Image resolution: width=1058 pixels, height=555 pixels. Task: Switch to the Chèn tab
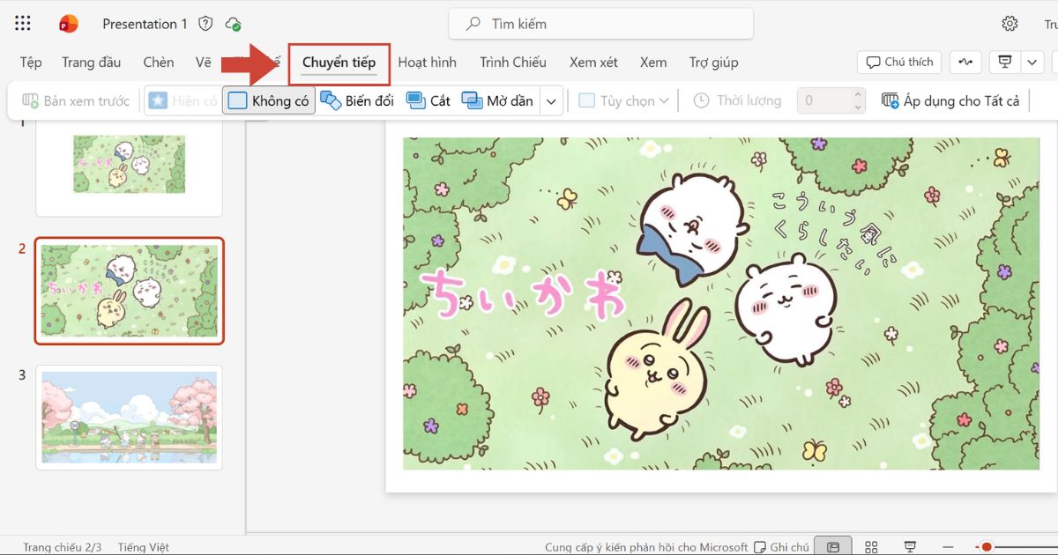point(159,63)
